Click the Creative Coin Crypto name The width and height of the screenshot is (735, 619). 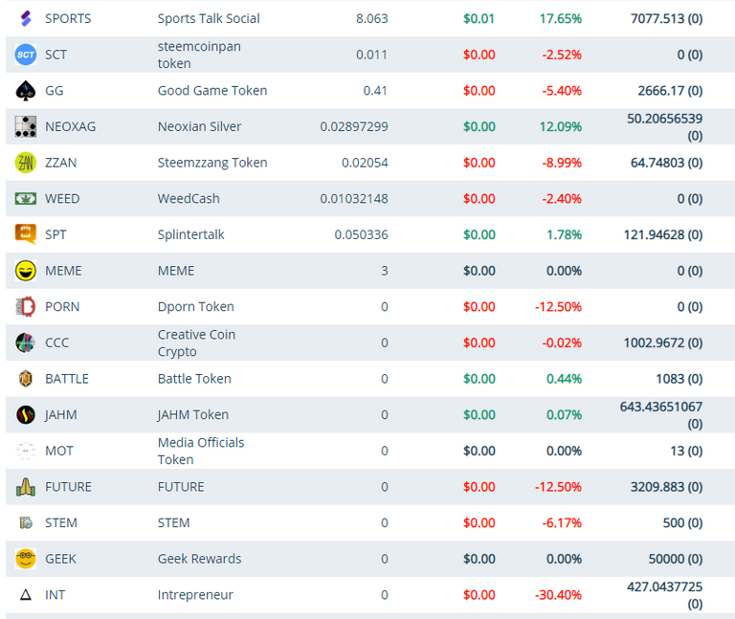pyautogui.click(x=196, y=343)
